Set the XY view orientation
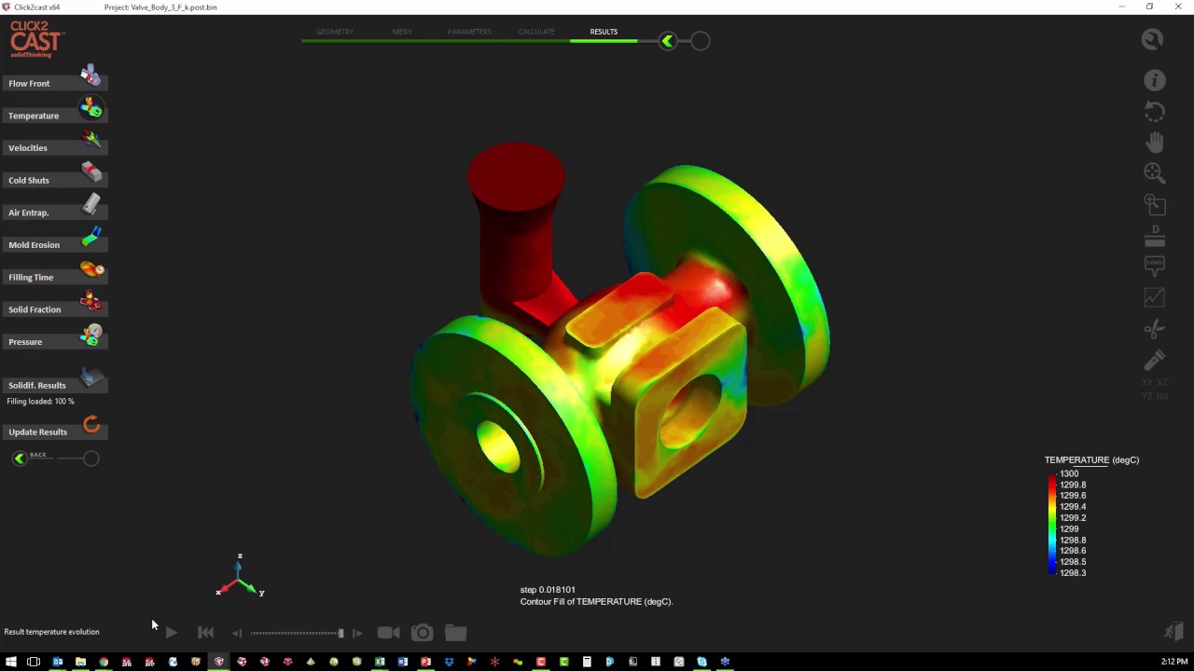Screen dimensions: 1194x671 pos(1147,383)
